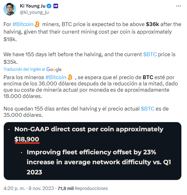Click Bitcoin emoji icon in English text
The height and width of the screenshot is (195, 187).
click(x=37, y=24)
